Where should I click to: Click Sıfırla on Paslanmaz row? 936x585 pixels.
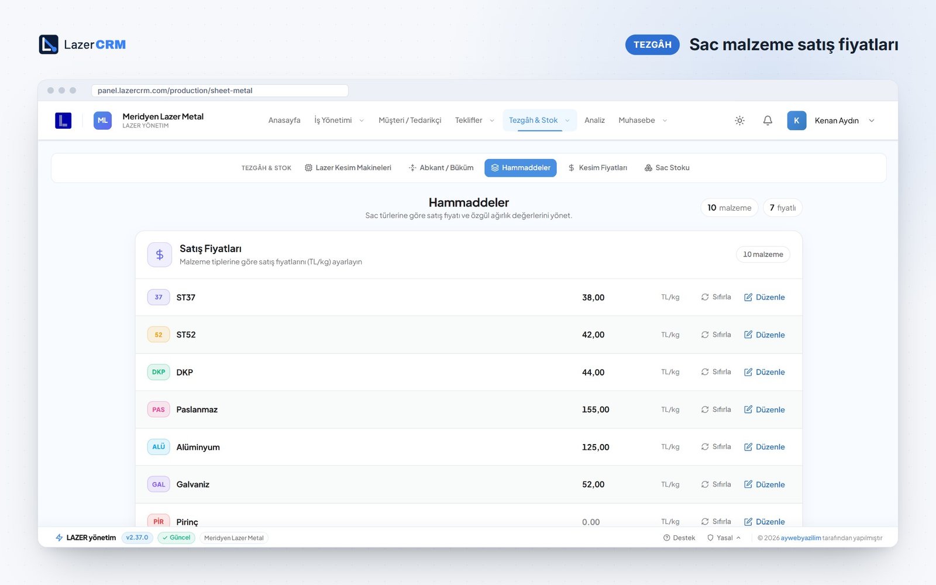coord(716,409)
